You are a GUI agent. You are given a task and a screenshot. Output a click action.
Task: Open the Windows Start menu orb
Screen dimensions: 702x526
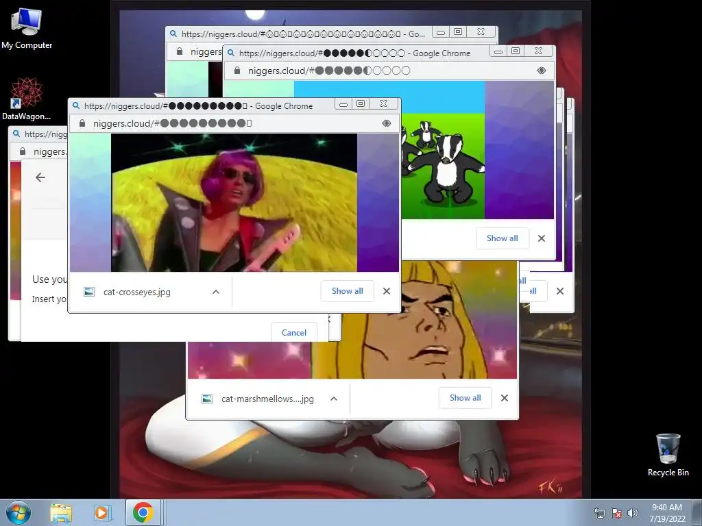click(19, 512)
